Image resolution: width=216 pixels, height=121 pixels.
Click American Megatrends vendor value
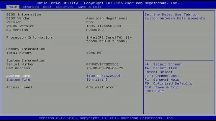coord(107,18)
